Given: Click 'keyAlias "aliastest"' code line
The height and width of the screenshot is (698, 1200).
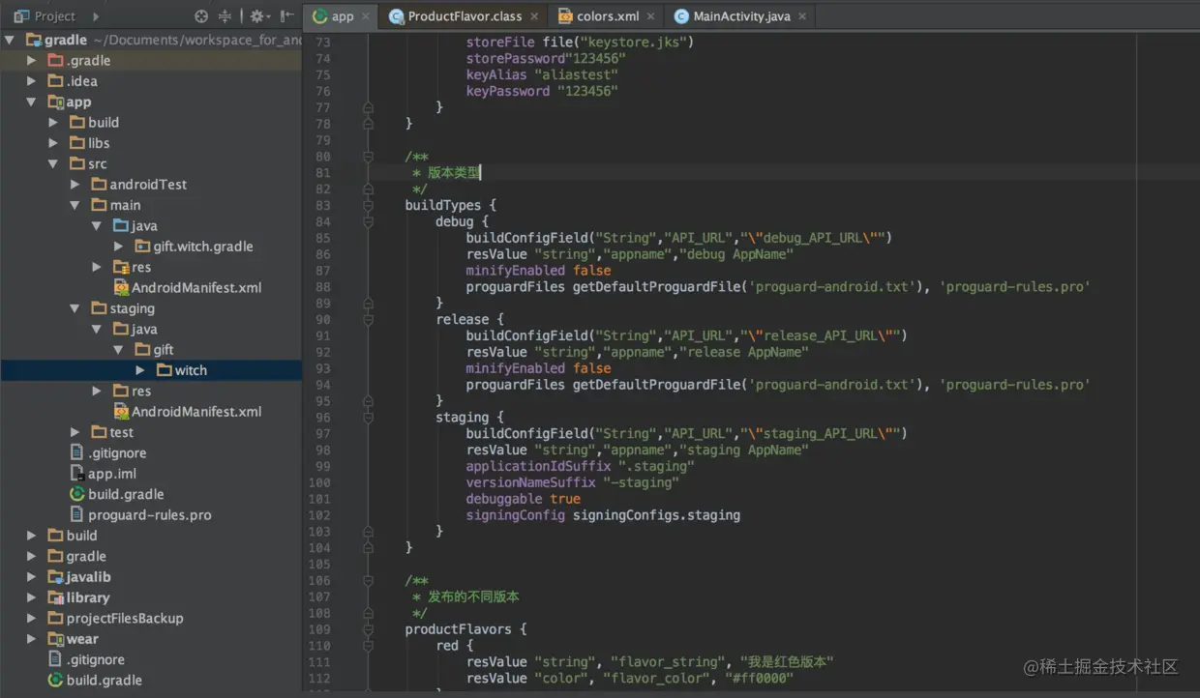Looking at the screenshot, I should pyautogui.click(x=542, y=74).
